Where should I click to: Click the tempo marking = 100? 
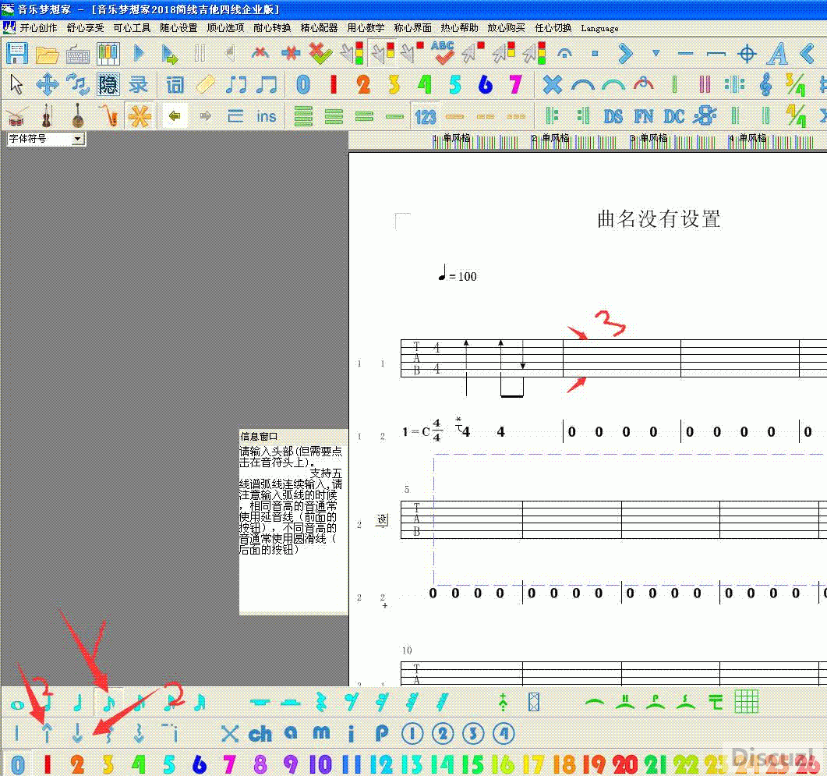click(x=458, y=274)
